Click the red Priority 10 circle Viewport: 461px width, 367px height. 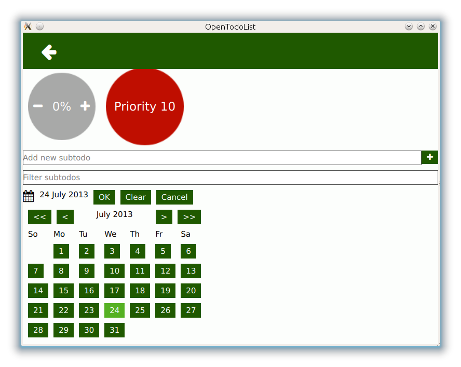[145, 106]
